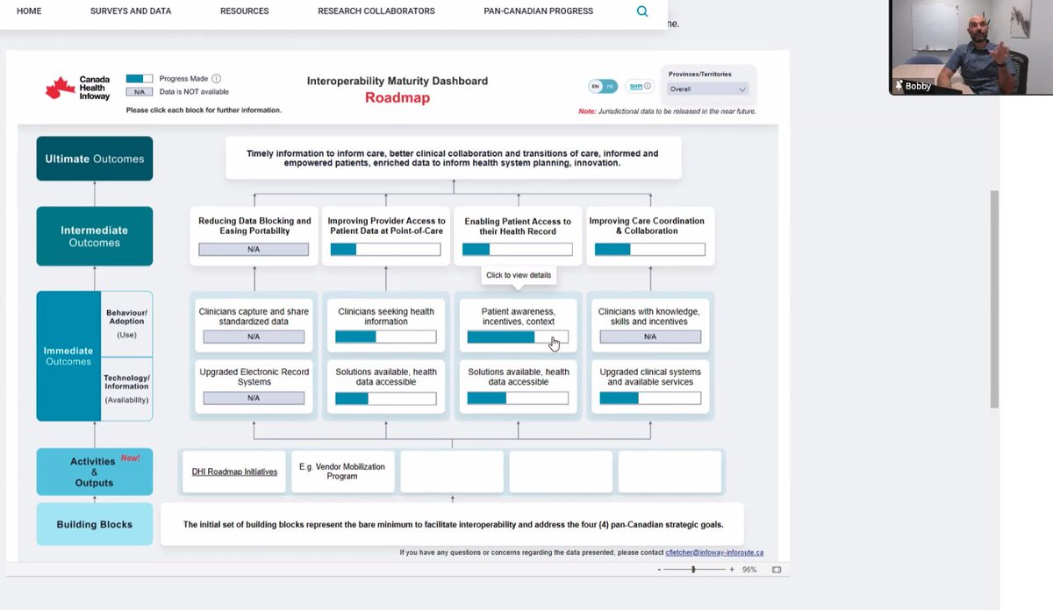Open the HOME menu item
Viewport: 1053px width, 610px height.
29,11
